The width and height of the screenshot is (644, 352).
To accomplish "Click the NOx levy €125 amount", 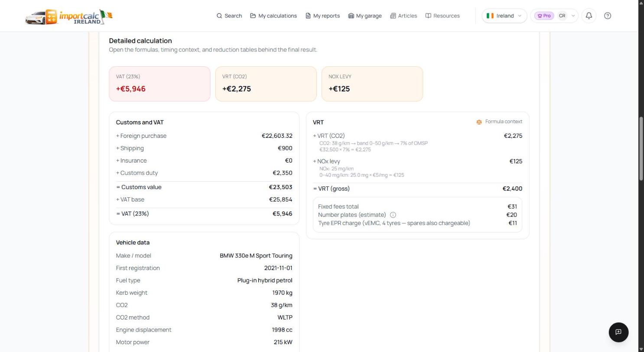I will [516, 161].
